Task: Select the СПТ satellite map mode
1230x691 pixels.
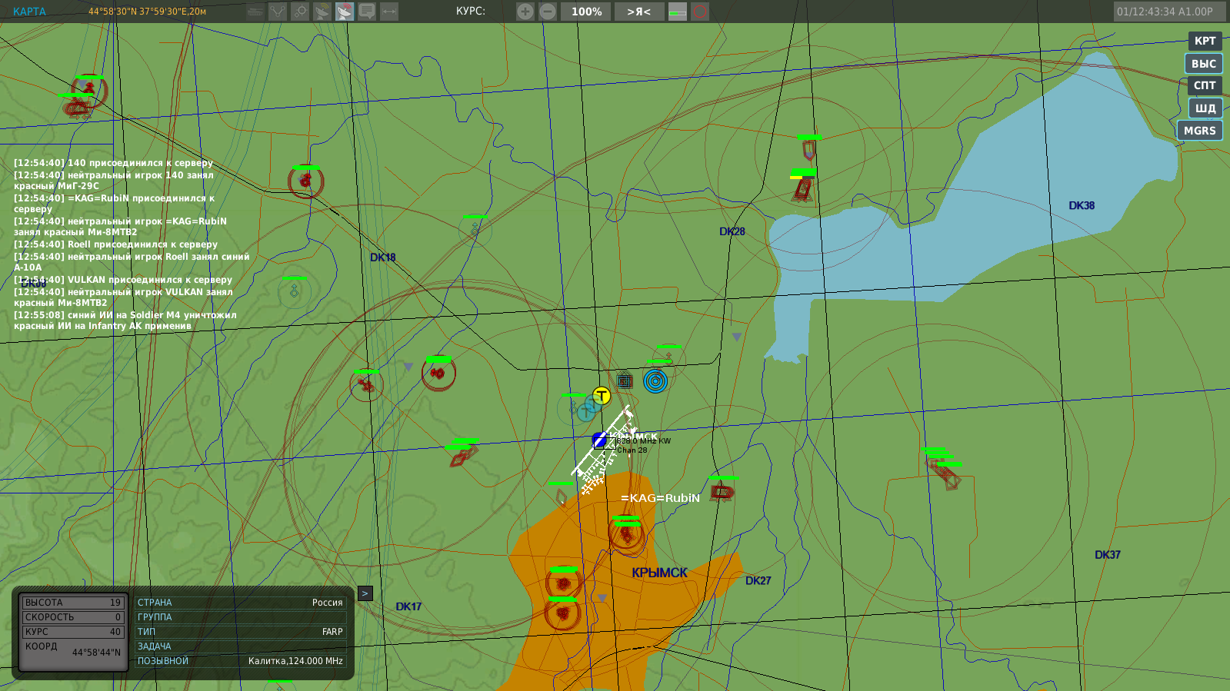Action: [1205, 85]
